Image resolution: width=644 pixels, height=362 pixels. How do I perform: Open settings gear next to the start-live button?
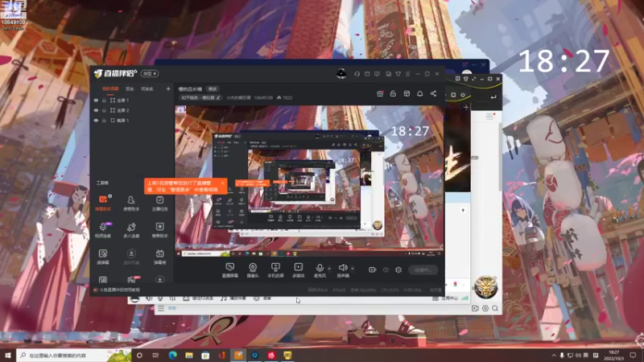click(x=398, y=269)
